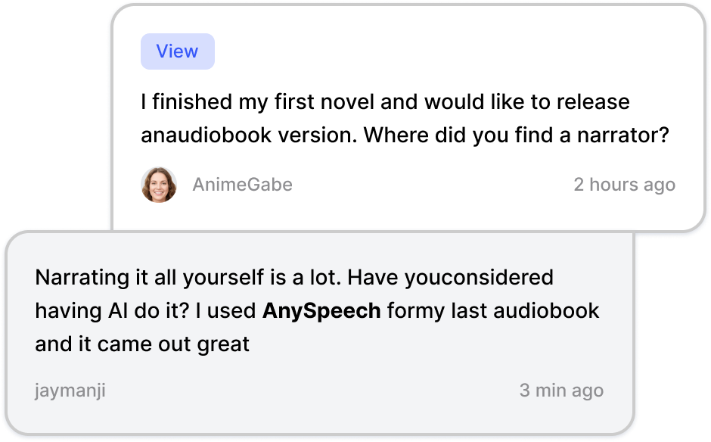Click "I used" before AnySpeech
The height and width of the screenshot is (442, 711).
click(x=226, y=311)
